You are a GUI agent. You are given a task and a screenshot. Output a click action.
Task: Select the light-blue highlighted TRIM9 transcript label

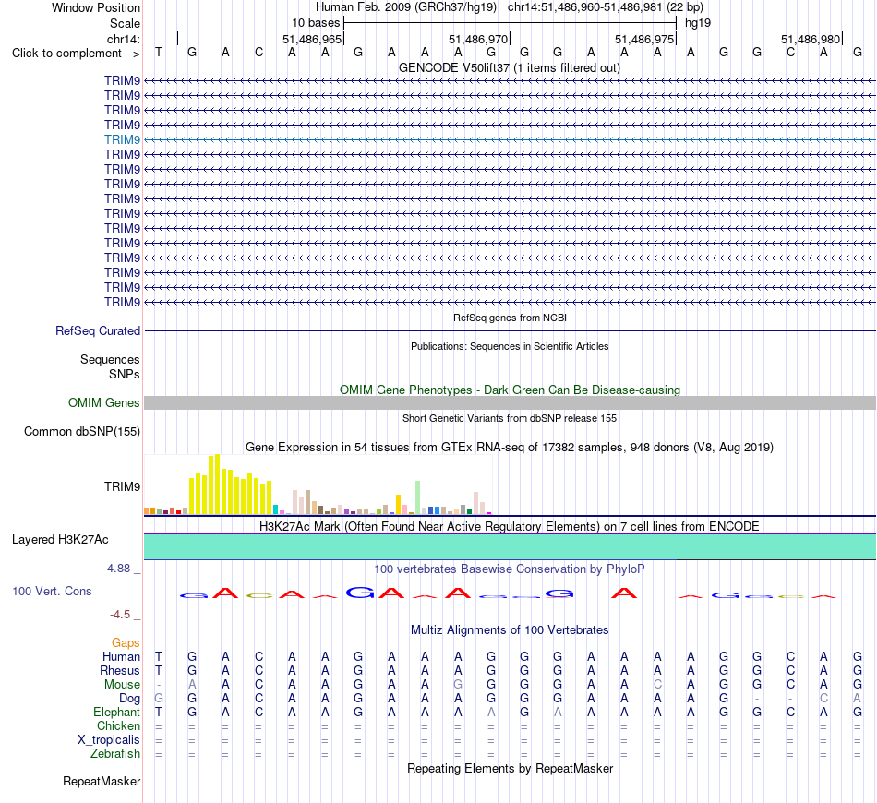click(122, 139)
